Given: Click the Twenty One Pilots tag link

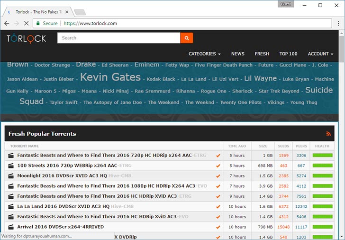Looking at the screenshot, I should [x=241, y=102].
